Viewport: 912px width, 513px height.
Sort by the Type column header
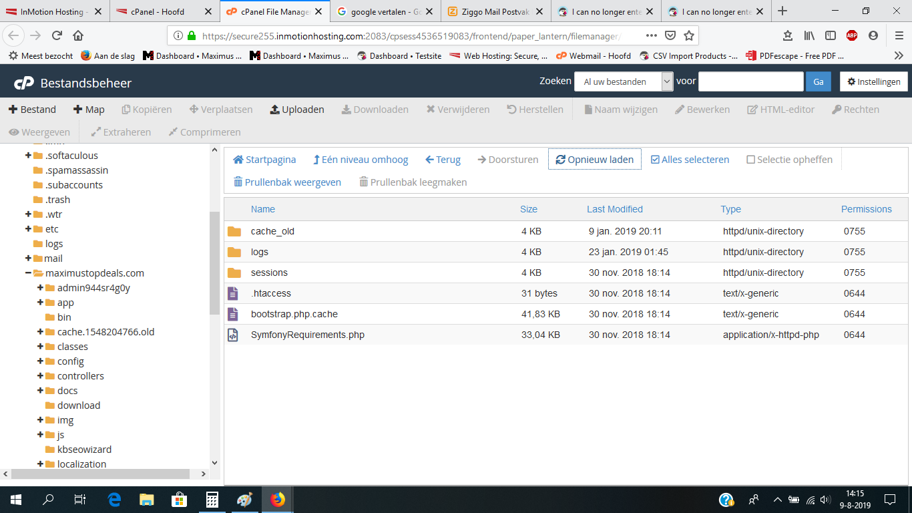click(x=730, y=209)
